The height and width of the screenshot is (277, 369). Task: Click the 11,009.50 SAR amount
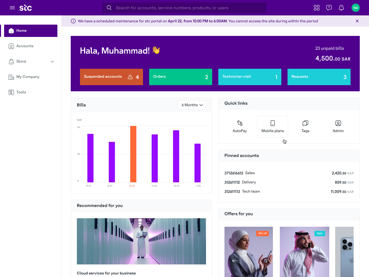342,192
